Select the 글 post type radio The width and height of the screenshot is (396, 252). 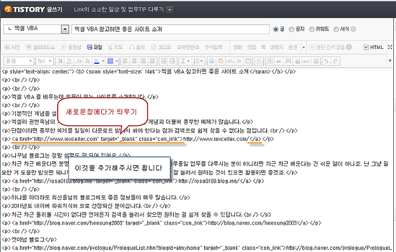pos(276,29)
